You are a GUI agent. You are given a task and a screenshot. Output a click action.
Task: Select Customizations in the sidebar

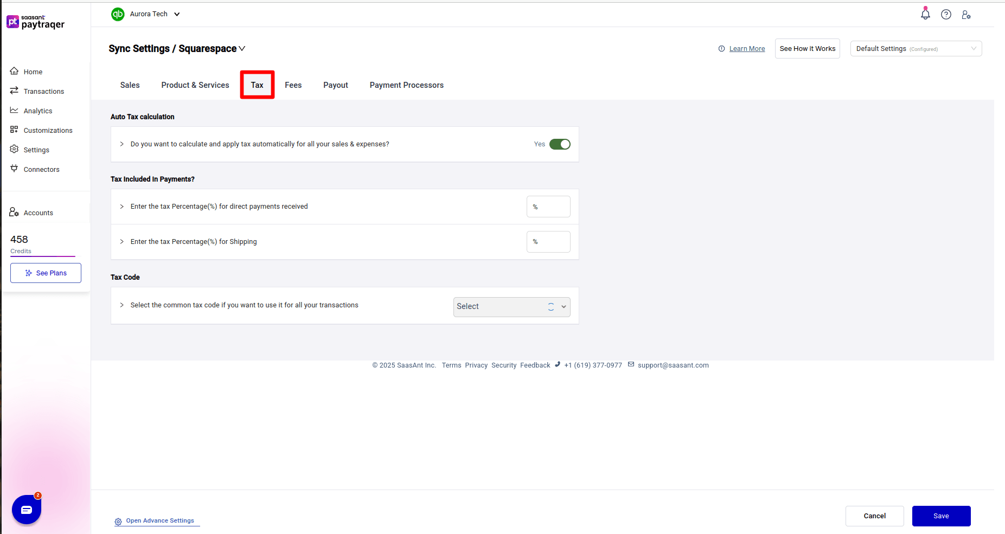click(48, 130)
